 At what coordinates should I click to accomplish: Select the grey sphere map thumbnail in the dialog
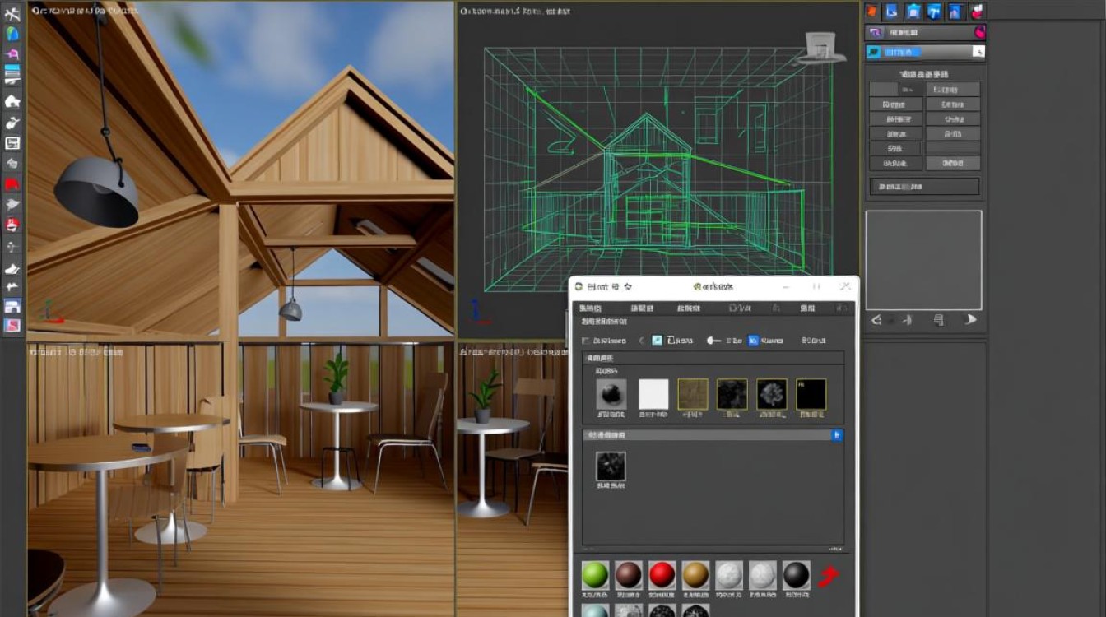[x=611, y=394]
